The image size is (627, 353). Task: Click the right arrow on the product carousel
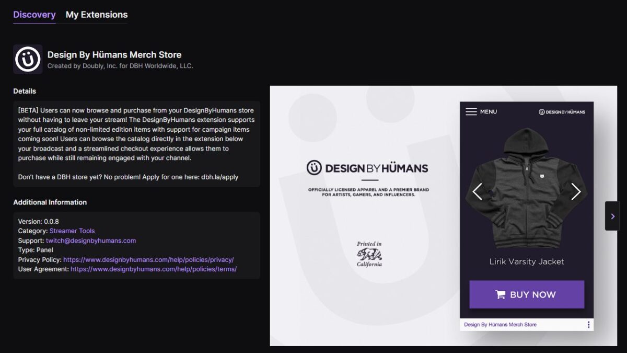point(576,191)
